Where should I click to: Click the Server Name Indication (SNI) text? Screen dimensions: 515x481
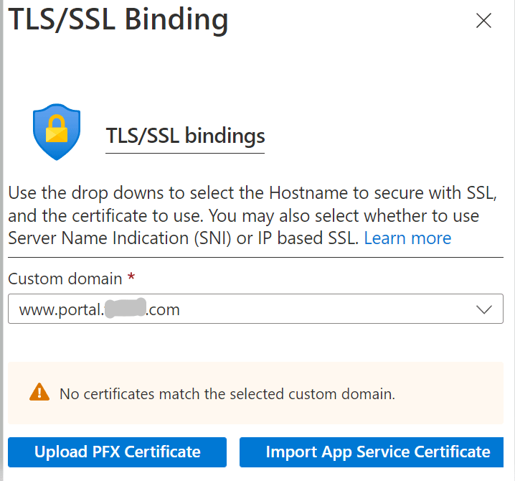pos(119,238)
